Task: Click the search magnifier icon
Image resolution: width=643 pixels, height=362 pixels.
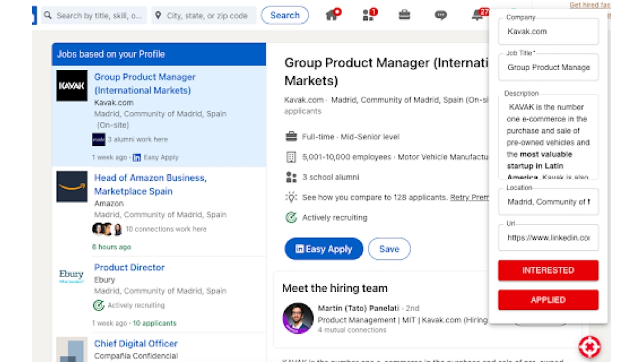Action: (48, 15)
